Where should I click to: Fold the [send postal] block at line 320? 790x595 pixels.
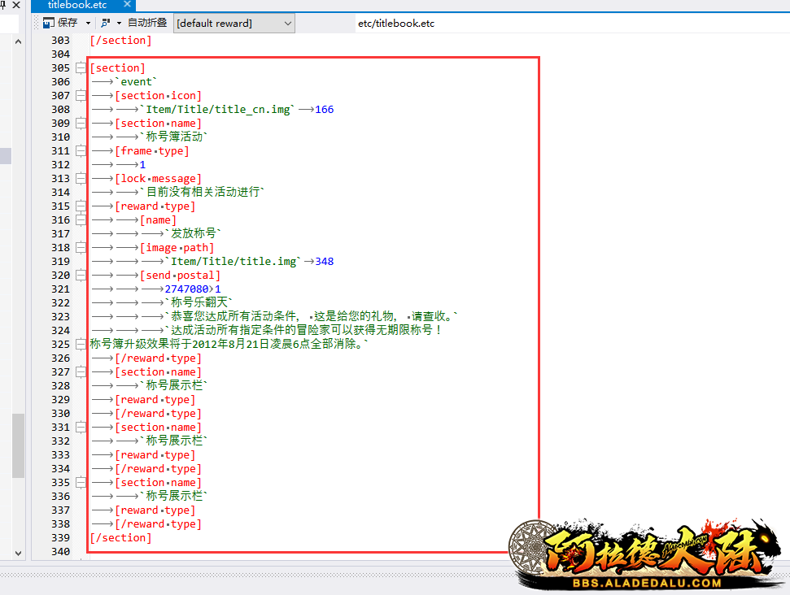(81, 276)
